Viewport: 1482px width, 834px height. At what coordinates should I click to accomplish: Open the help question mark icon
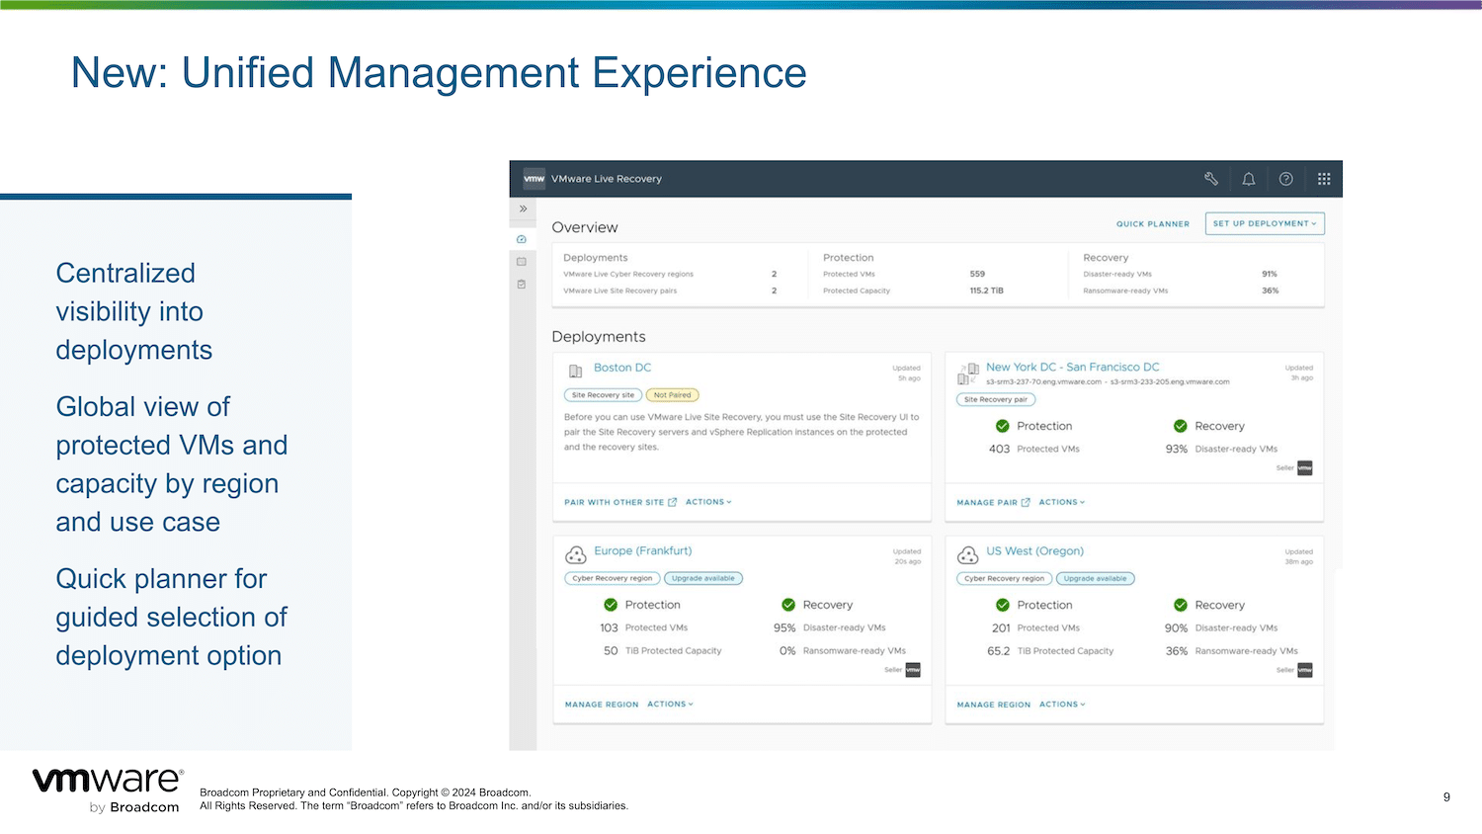(1286, 179)
